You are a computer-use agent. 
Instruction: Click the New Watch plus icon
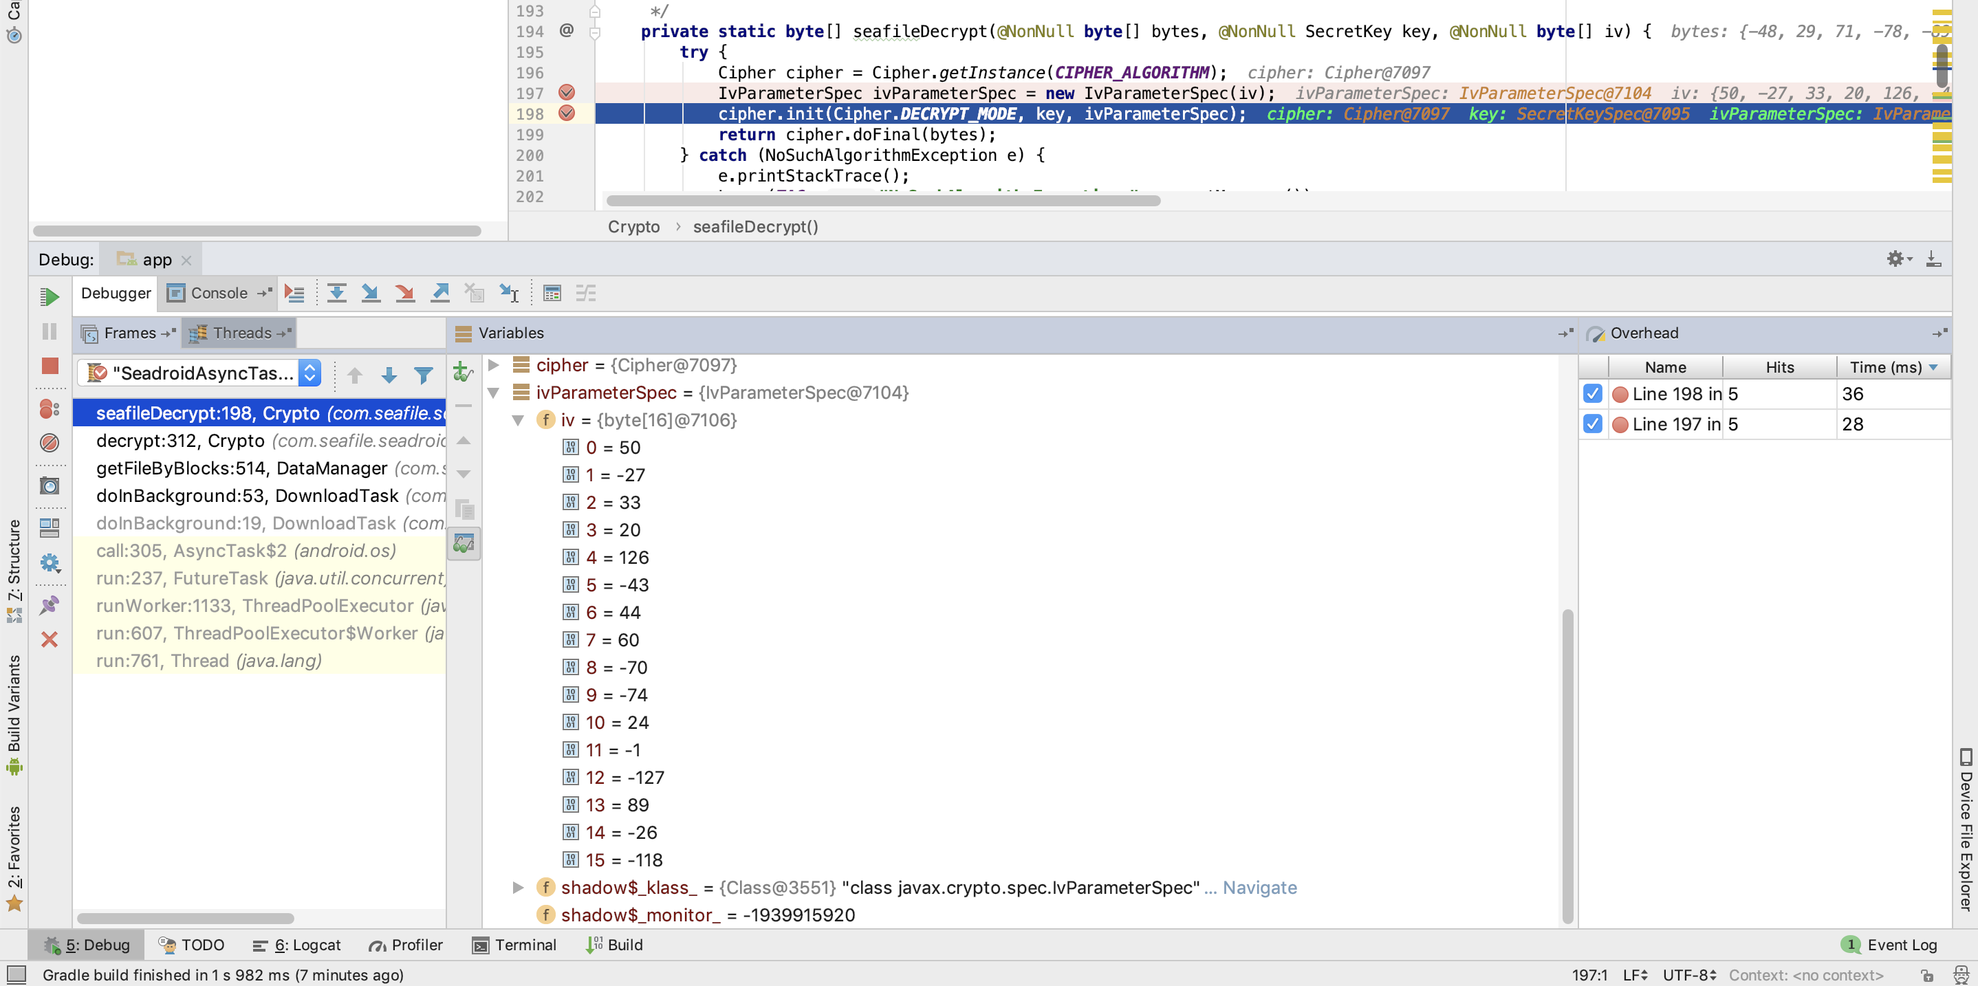click(x=462, y=373)
